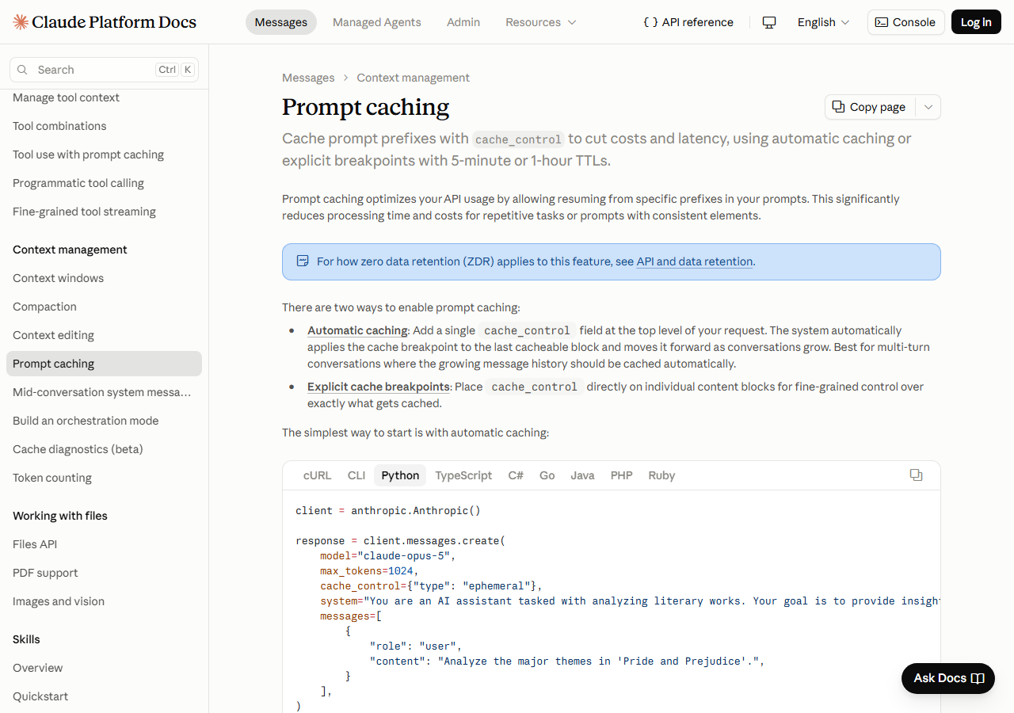Open the Console button
This screenshot has height=713, width=1014.
coord(905,22)
